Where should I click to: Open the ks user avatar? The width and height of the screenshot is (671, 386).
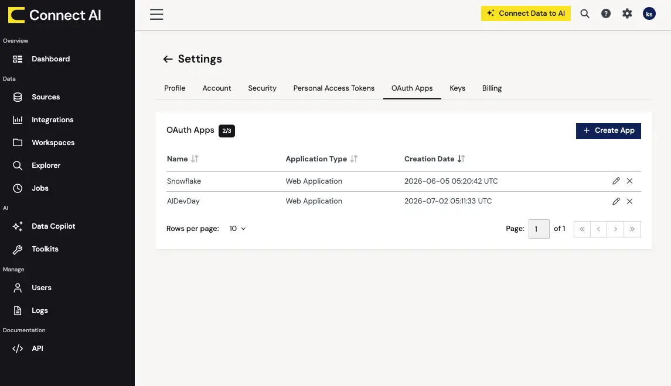(649, 13)
